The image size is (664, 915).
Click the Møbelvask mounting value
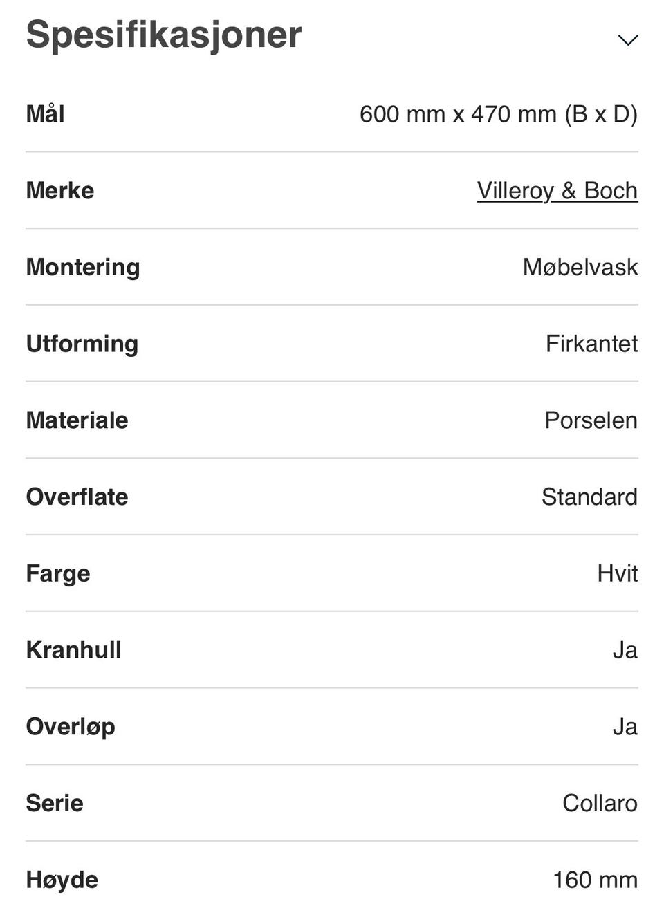pyautogui.click(x=580, y=268)
